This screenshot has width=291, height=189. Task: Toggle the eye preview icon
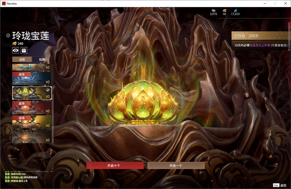(15, 50)
